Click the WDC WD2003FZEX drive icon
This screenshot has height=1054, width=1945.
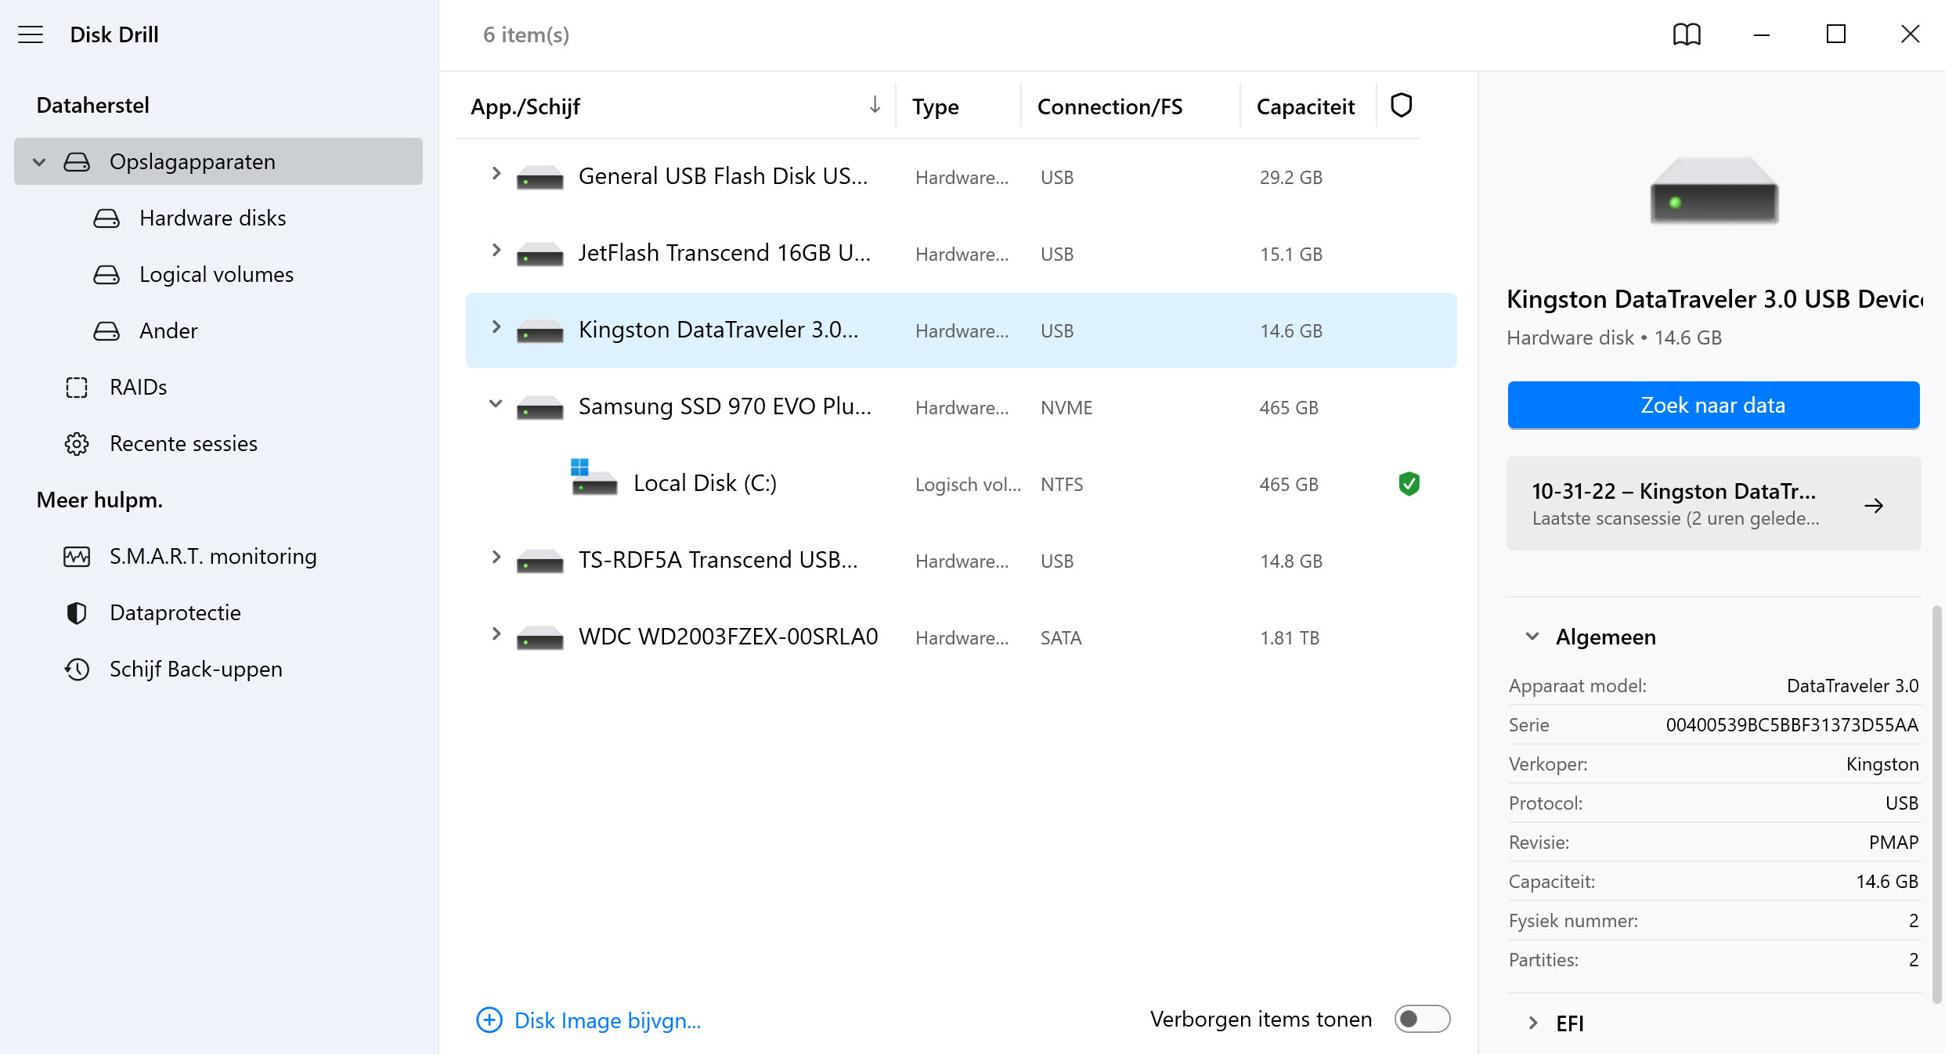pyautogui.click(x=540, y=638)
